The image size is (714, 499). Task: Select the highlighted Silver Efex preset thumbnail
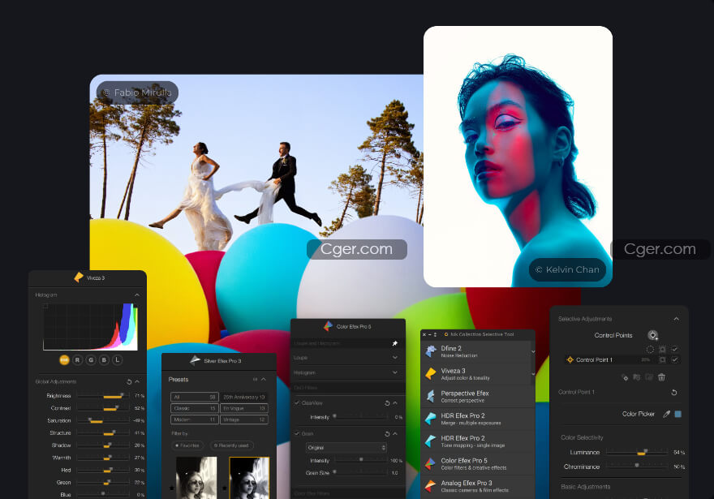(249, 478)
